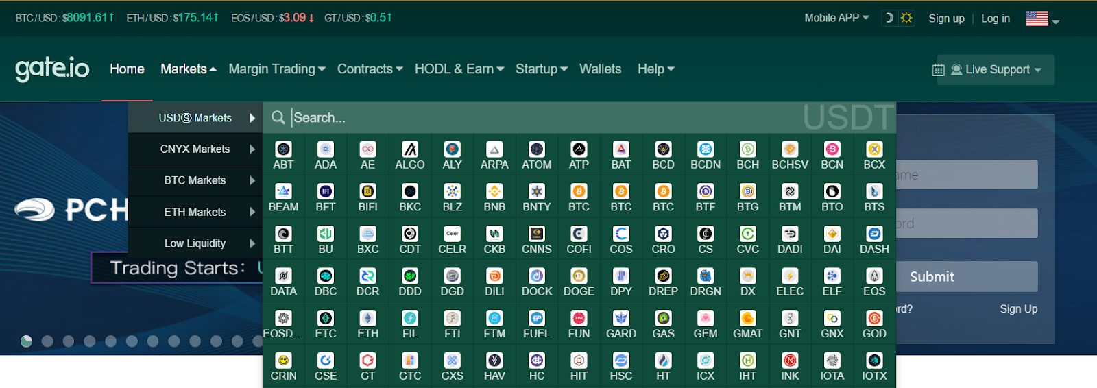Select the ETH coin icon

click(x=368, y=318)
